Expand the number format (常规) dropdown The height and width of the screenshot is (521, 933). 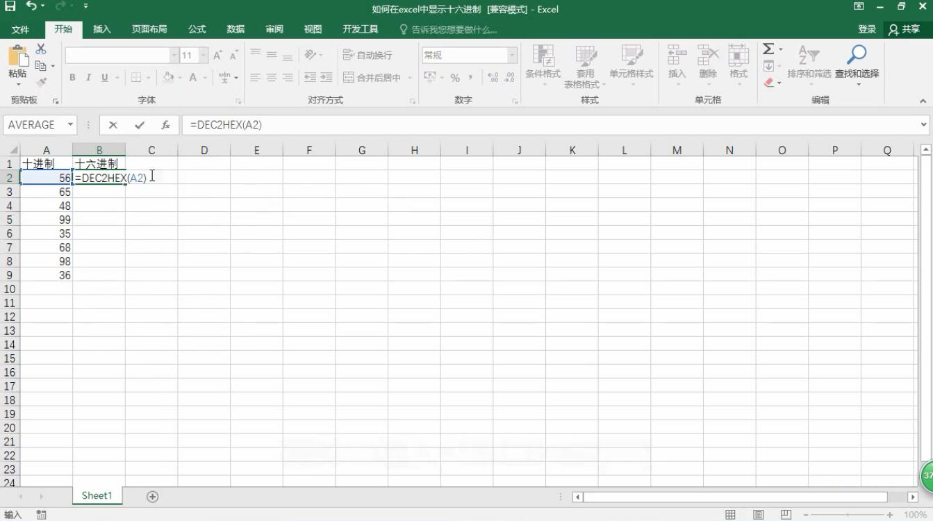pyautogui.click(x=512, y=55)
